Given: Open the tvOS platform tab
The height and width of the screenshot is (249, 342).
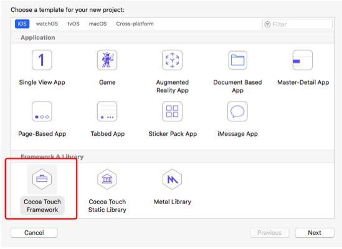Looking at the screenshot, I should point(74,24).
